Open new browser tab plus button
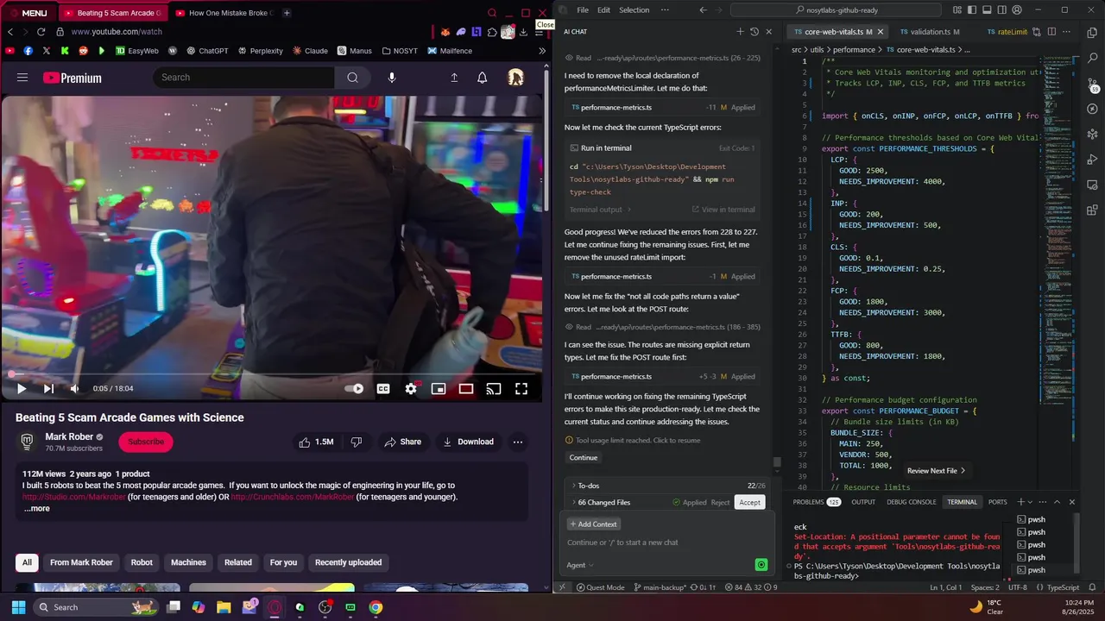1105x621 pixels. click(287, 13)
